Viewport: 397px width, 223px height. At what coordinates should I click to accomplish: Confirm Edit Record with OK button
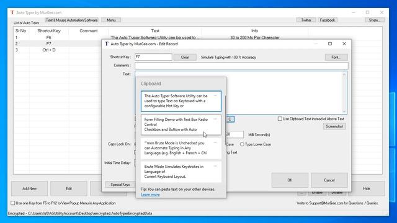pyautogui.click(x=290, y=180)
